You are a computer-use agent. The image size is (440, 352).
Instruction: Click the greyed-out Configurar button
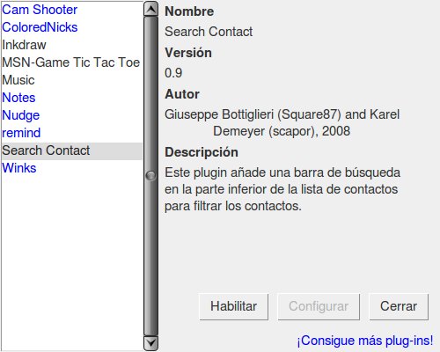pyautogui.click(x=319, y=306)
